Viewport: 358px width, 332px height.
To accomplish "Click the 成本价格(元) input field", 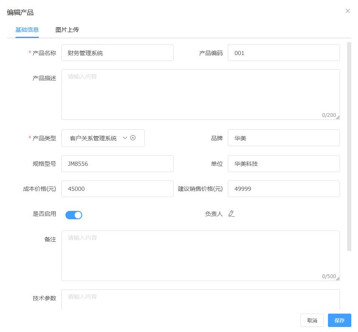I will click(x=117, y=189).
